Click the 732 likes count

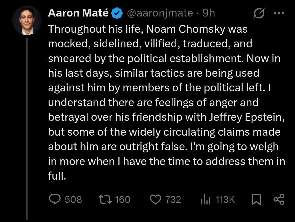coord(173,199)
